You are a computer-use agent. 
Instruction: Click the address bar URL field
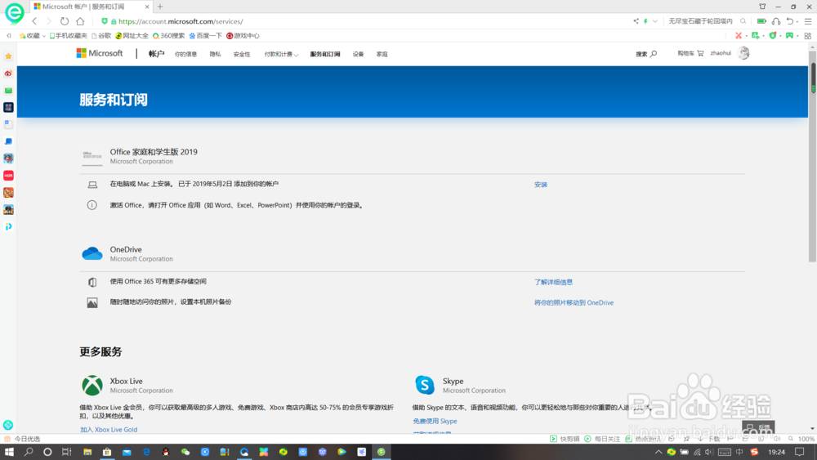(364, 21)
